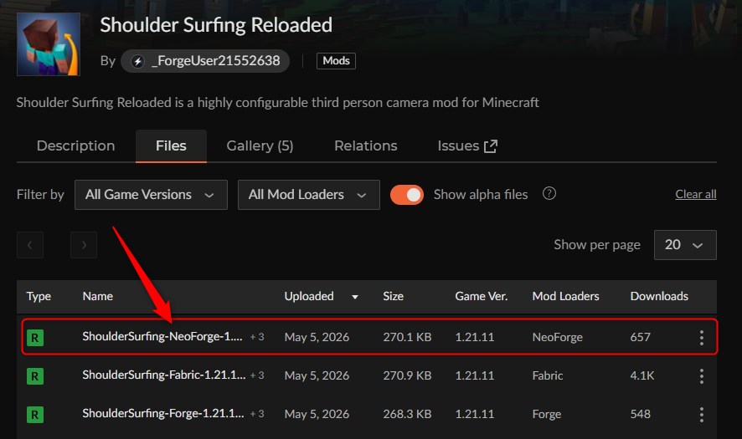Select the Files tab
The image size is (742, 439).
171,146
